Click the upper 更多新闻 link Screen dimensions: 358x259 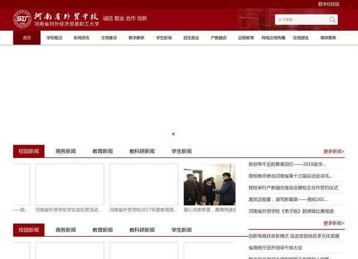(334, 151)
